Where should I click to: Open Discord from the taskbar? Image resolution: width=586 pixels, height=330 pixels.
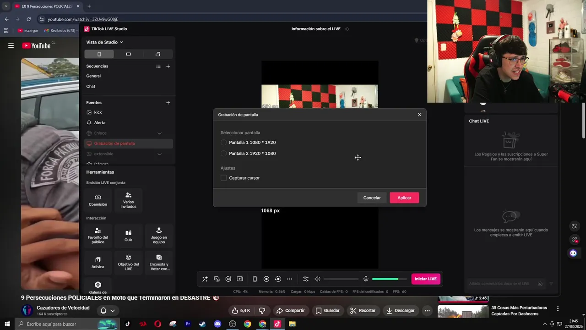click(x=217, y=324)
